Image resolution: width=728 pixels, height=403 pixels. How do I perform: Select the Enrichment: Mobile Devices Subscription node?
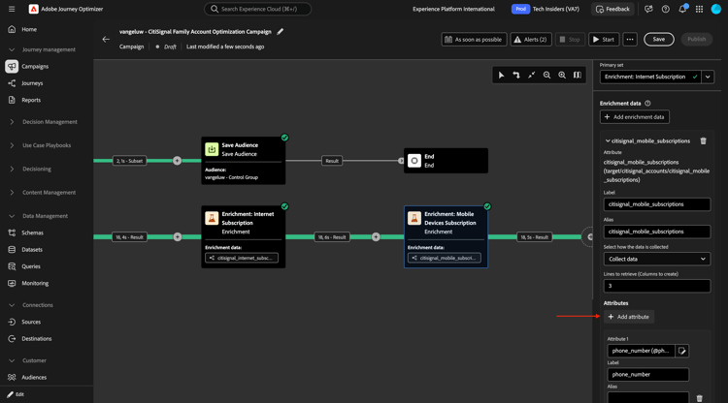pyautogui.click(x=446, y=236)
